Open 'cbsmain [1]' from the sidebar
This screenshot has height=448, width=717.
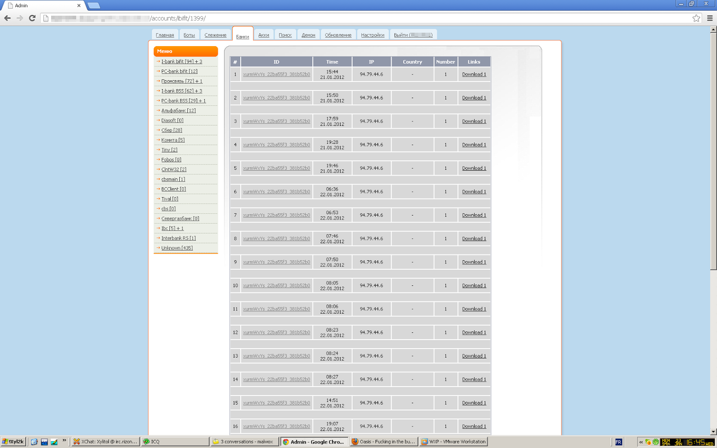173,180
